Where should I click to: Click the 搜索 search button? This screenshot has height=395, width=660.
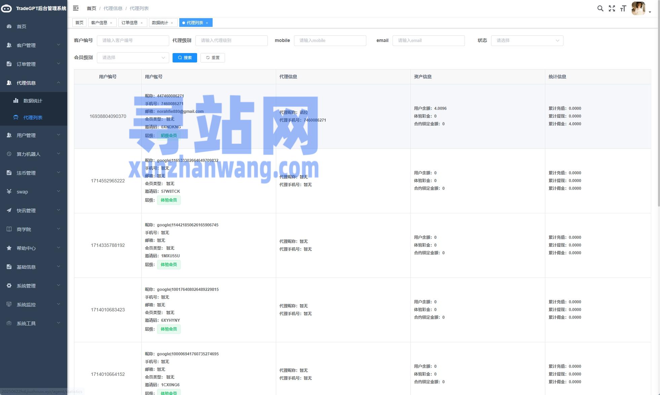click(x=185, y=57)
